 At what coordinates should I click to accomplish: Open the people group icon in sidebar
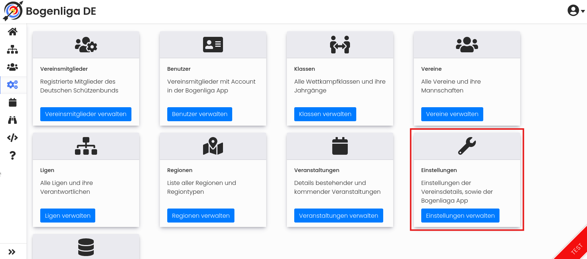click(13, 67)
